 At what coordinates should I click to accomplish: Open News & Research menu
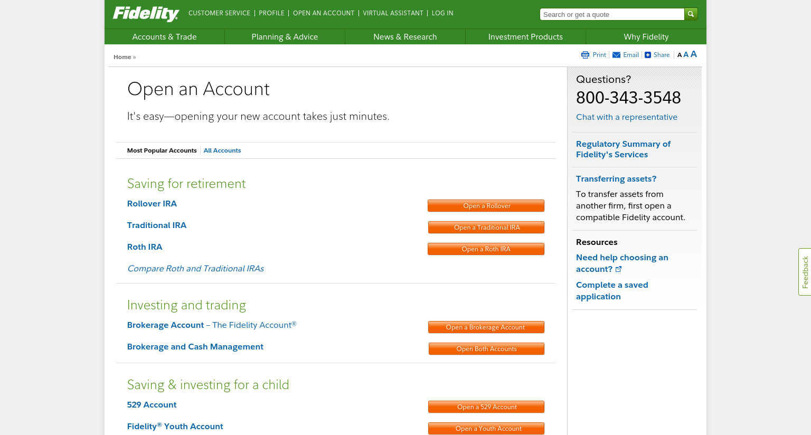[405, 36]
